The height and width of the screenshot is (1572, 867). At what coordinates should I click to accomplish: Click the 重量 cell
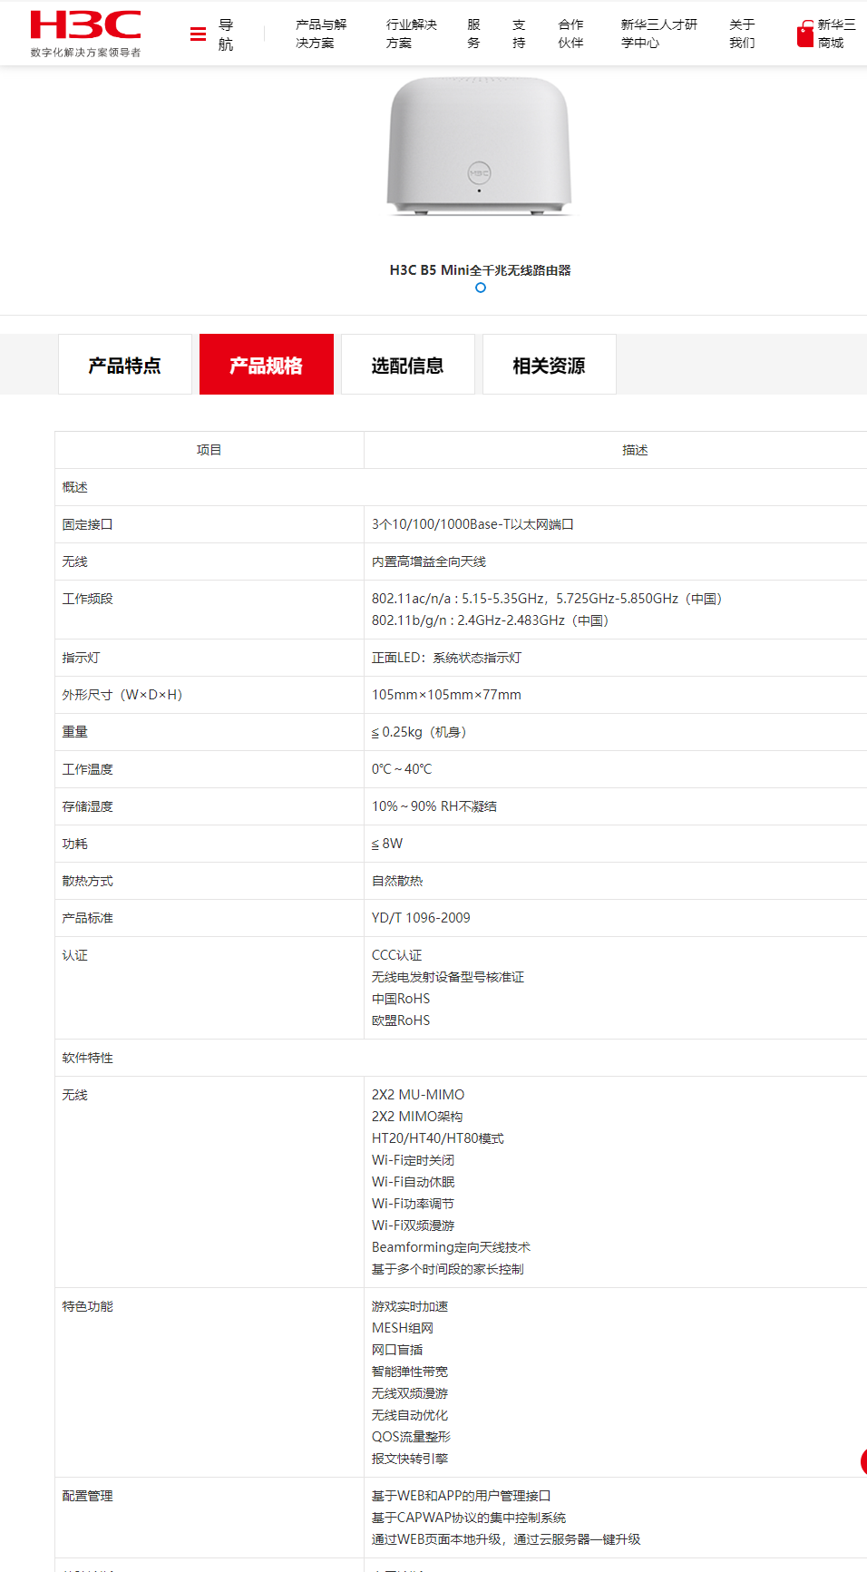click(209, 732)
